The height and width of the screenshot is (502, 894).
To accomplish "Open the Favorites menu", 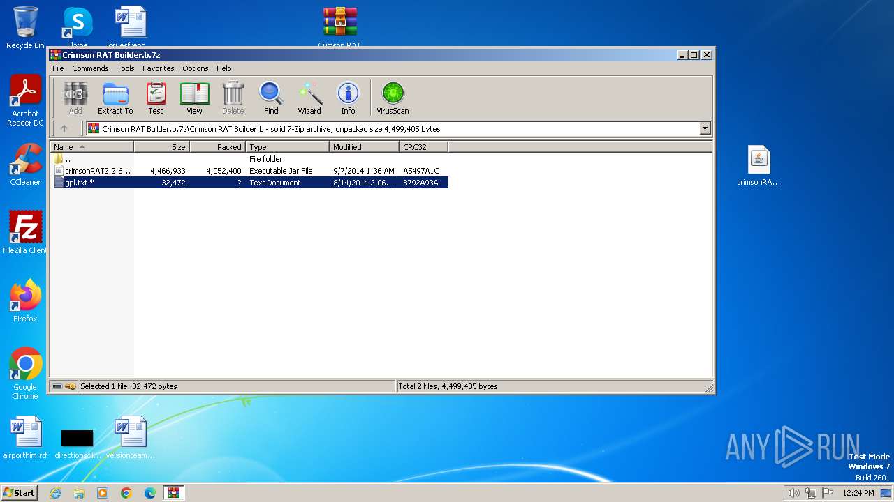I will pos(159,68).
